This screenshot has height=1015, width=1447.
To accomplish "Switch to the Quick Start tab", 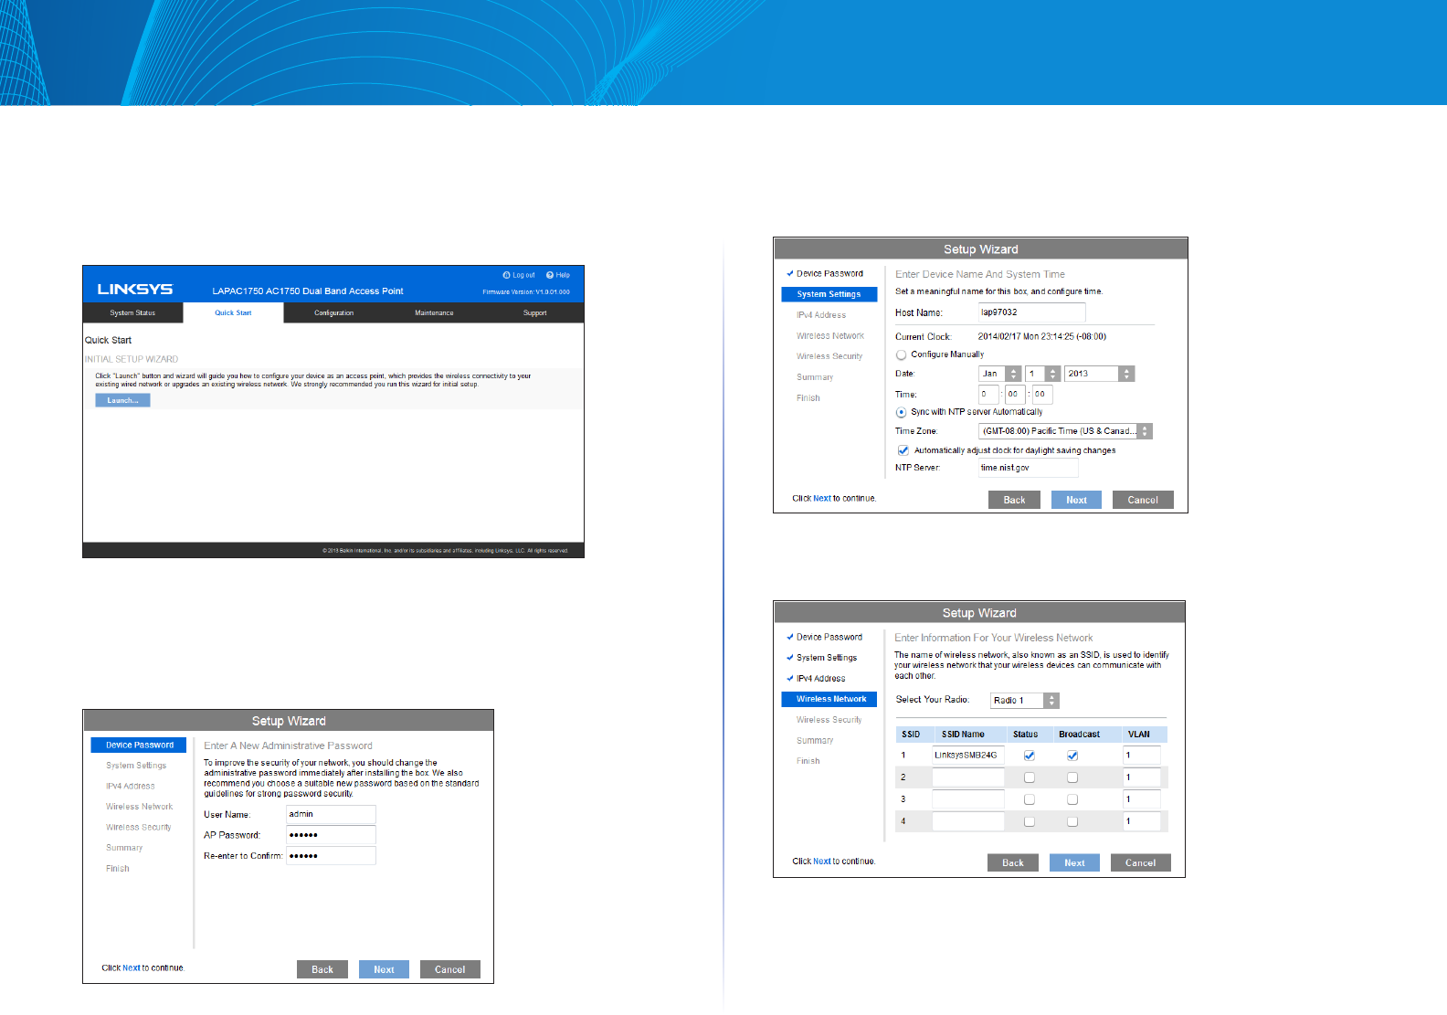I will 233,313.
